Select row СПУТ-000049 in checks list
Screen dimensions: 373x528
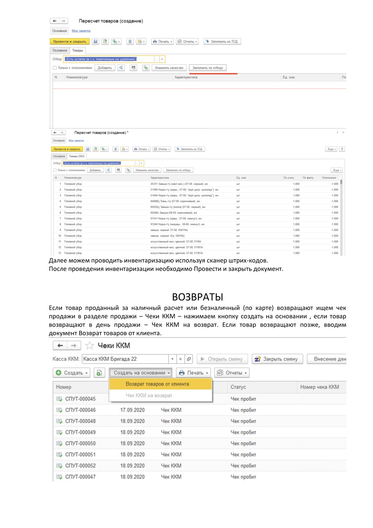[x=199, y=432]
